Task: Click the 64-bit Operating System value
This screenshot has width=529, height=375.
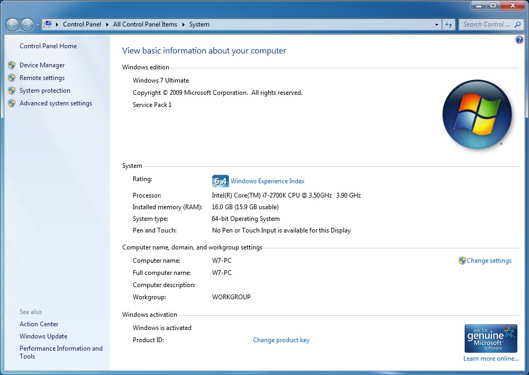Action: (x=245, y=219)
